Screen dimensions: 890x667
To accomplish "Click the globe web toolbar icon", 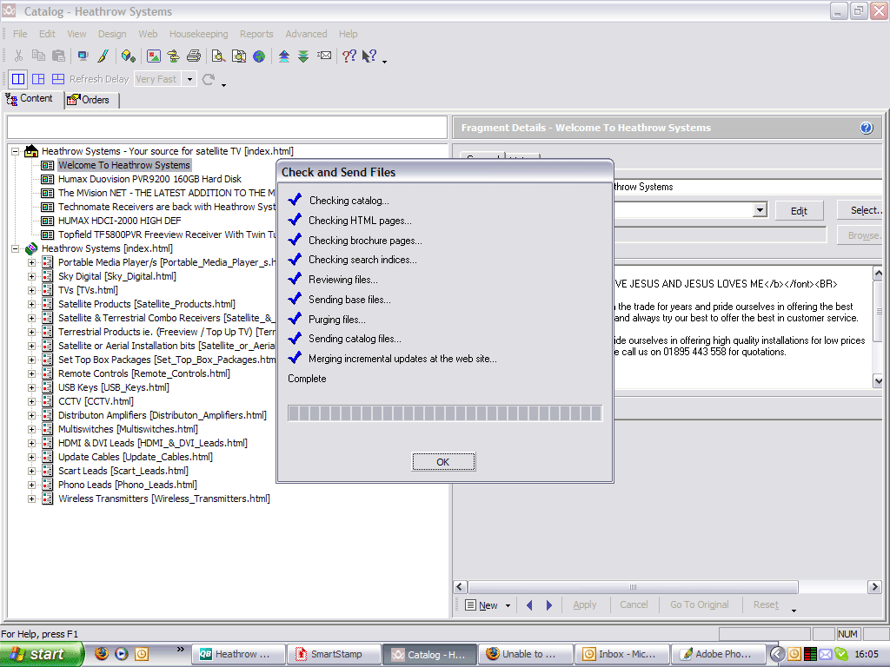I will tap(259, 56).
